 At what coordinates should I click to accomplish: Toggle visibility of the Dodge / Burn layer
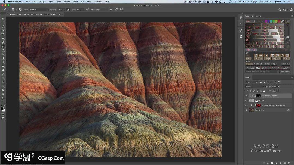[246, 101]
